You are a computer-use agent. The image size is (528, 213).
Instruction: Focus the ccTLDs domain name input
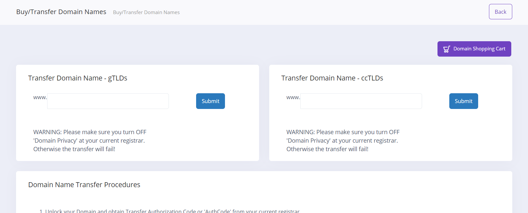pyautogui.click(x=361, y=101)
